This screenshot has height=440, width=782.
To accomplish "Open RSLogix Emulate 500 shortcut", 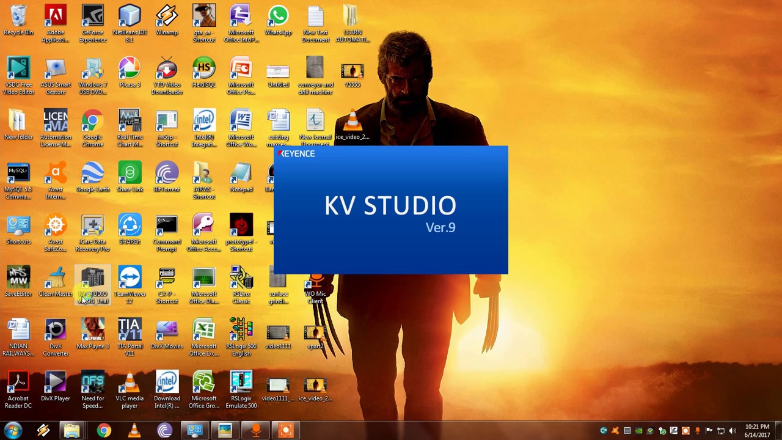I will [x=241, y=390].
